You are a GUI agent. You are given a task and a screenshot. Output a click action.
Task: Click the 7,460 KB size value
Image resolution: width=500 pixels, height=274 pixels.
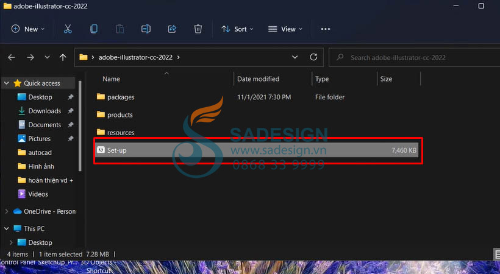click(x=404, y=150)
